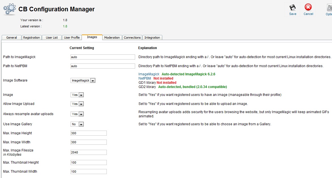Open the Use Image Gallery dropdown
Image resolution: width=332 pixels, height=178 pixels.
[77, 124]
